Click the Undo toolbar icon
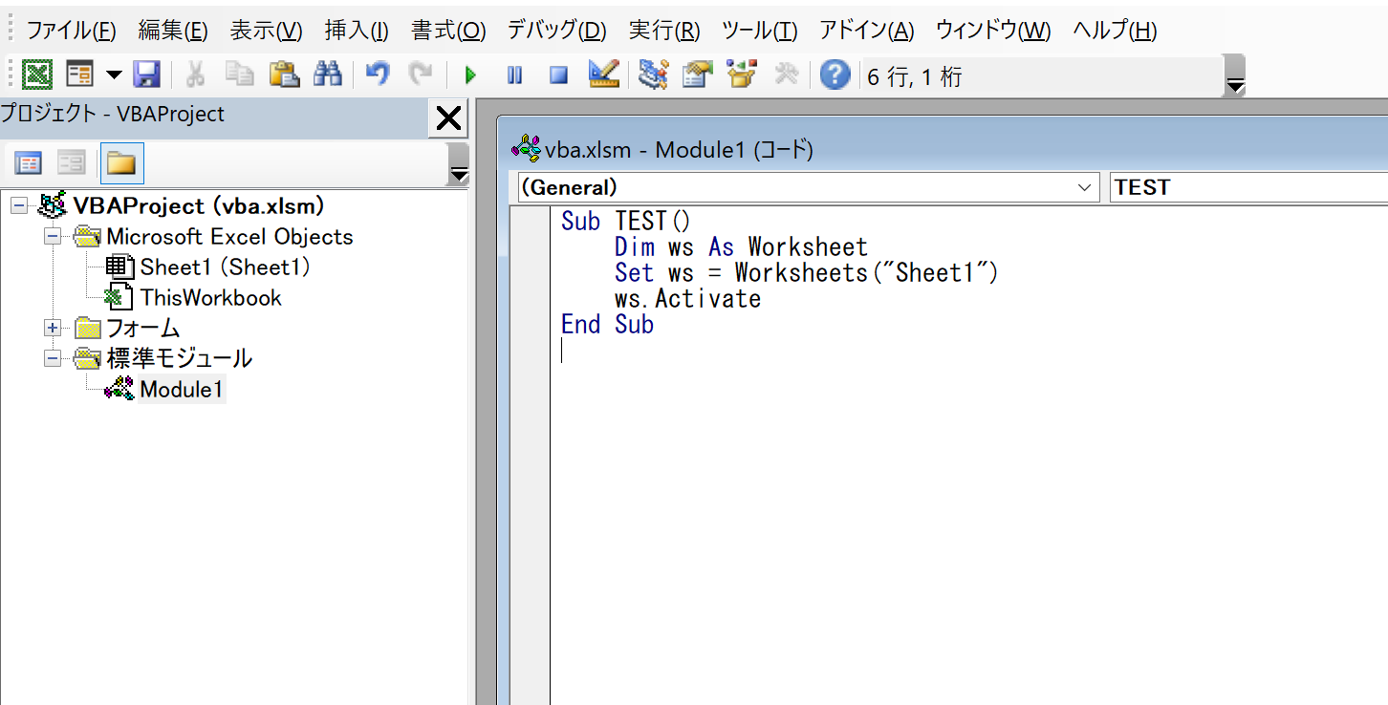 (377, 75)
